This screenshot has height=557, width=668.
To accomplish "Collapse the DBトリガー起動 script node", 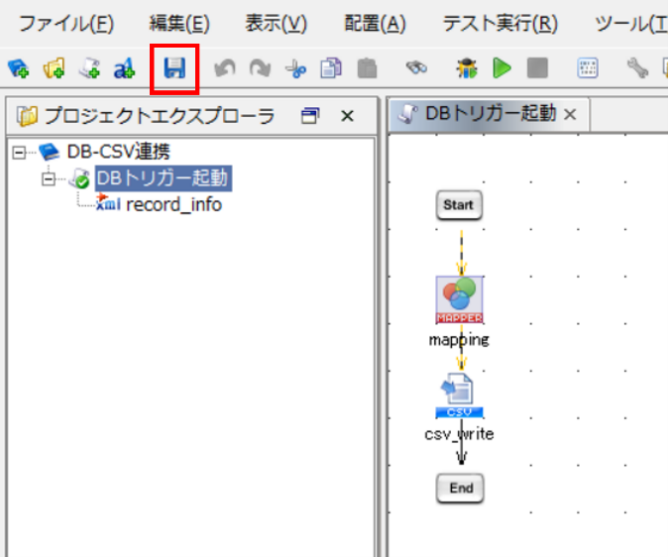I will point(49,179).
